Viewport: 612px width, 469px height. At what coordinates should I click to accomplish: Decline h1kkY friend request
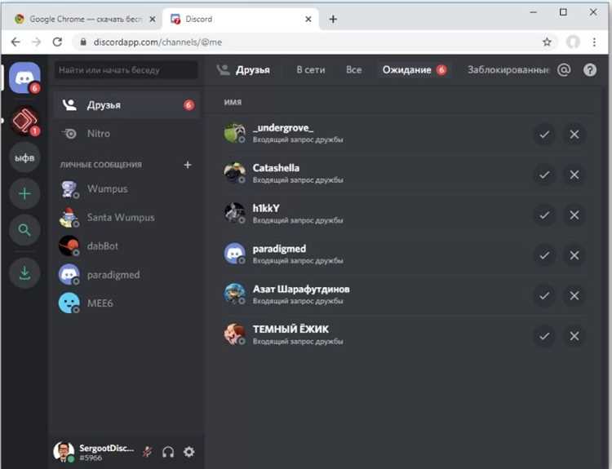point(574,215)
